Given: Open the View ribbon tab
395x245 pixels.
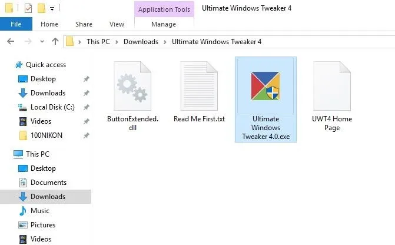Looking at the screenshot, I should pyautogui.click(x=117, y=24).
